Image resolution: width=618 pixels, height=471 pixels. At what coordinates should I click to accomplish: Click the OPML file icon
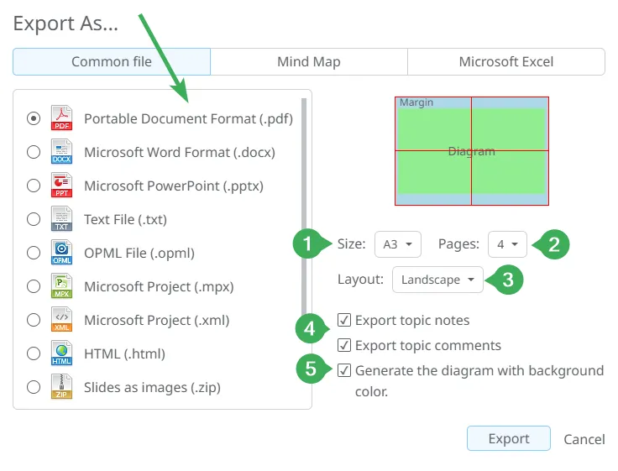pyautogui.click(x=61, y=252)
